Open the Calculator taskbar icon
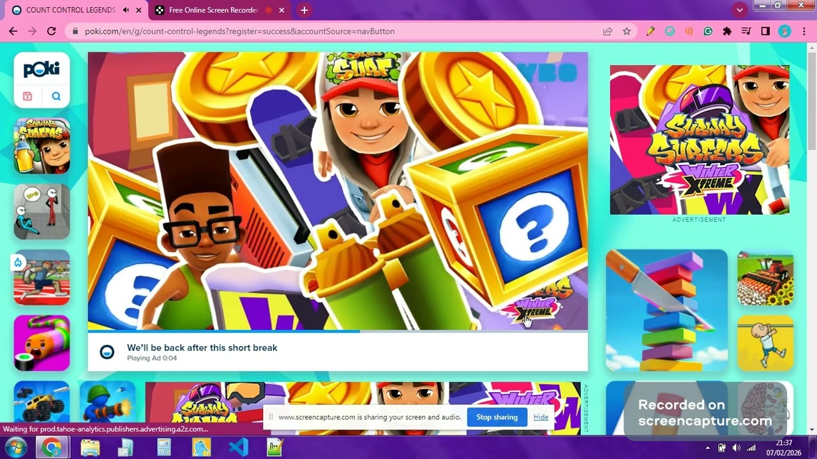 click(x=164, y=448)
